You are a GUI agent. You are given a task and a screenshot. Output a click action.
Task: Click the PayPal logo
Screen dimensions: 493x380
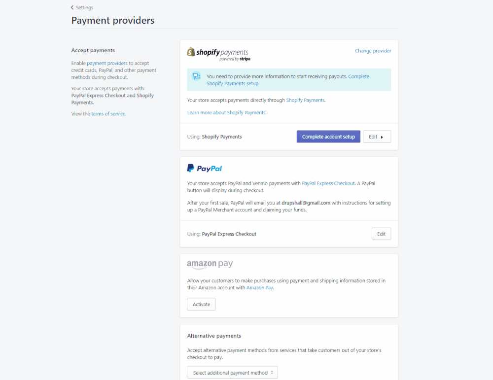[x=205, y=169]
